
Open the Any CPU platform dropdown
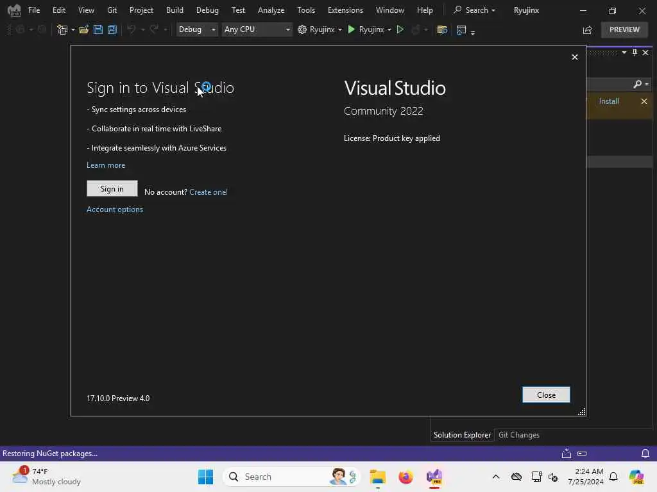257,29
